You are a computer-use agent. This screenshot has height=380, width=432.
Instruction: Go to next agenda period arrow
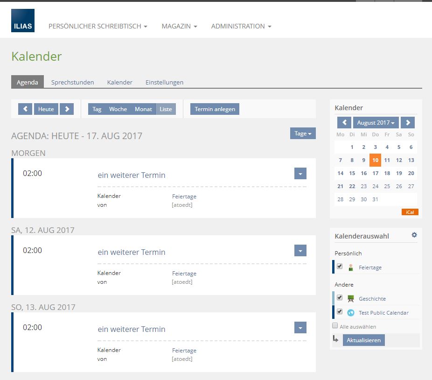pyautogui.click(x=67, y=109)
